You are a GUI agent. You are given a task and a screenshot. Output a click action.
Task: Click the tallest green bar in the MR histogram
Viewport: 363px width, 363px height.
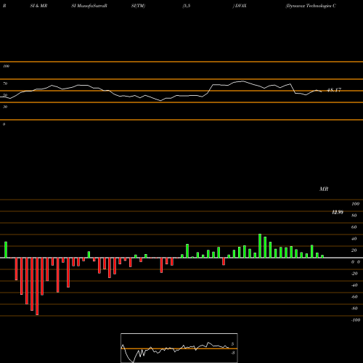[x=260, y=246]
